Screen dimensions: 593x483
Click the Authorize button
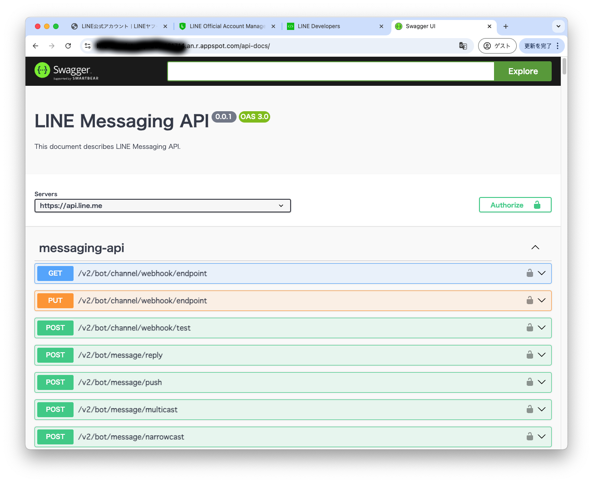(x=515, y=205)
